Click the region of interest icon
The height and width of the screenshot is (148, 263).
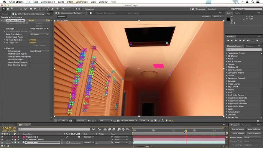[115, 120]
